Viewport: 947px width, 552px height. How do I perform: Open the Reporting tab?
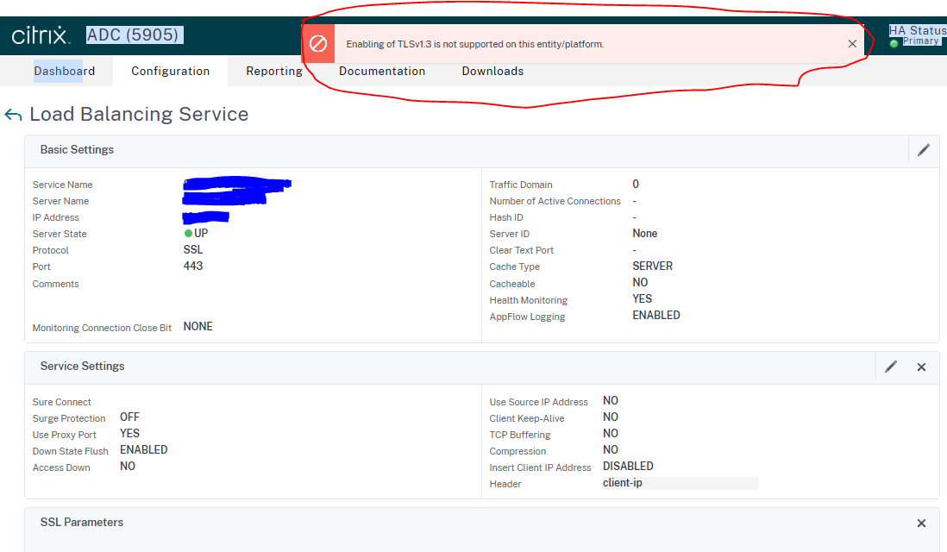click(x=274, y=72)
